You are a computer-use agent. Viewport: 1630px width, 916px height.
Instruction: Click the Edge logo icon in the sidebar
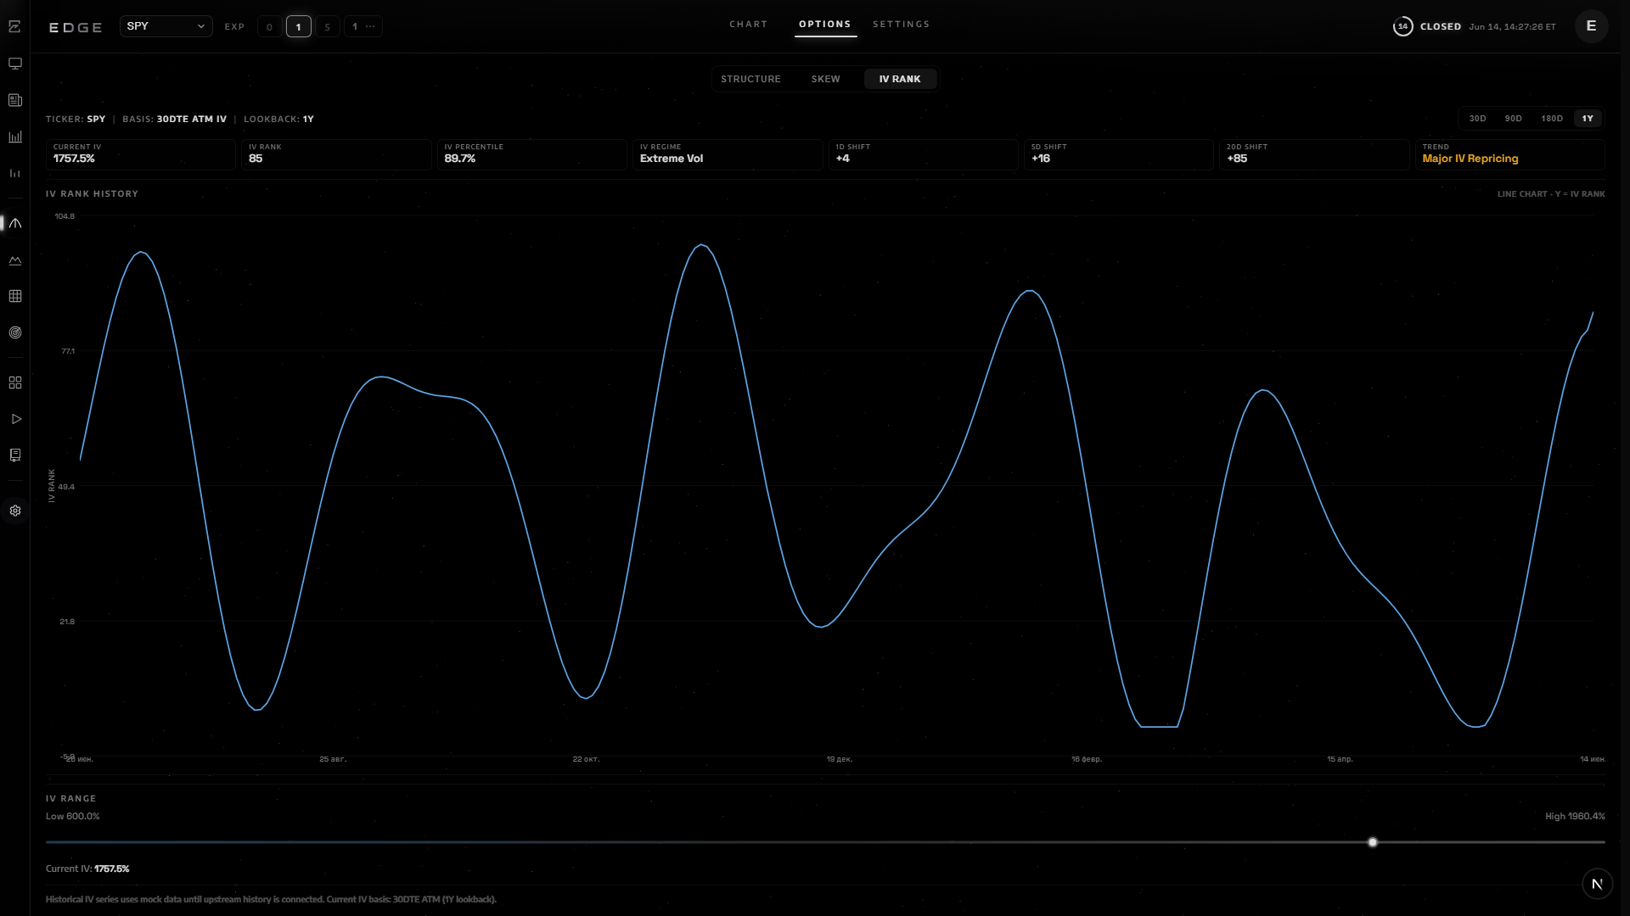pyautogui.click(x=15, y=27)
